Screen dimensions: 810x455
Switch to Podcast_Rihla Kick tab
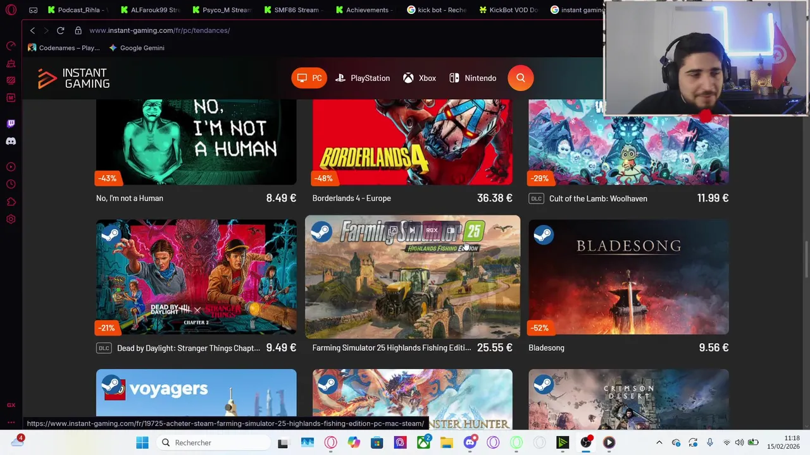pyautogui.click(x=77, y=10)
